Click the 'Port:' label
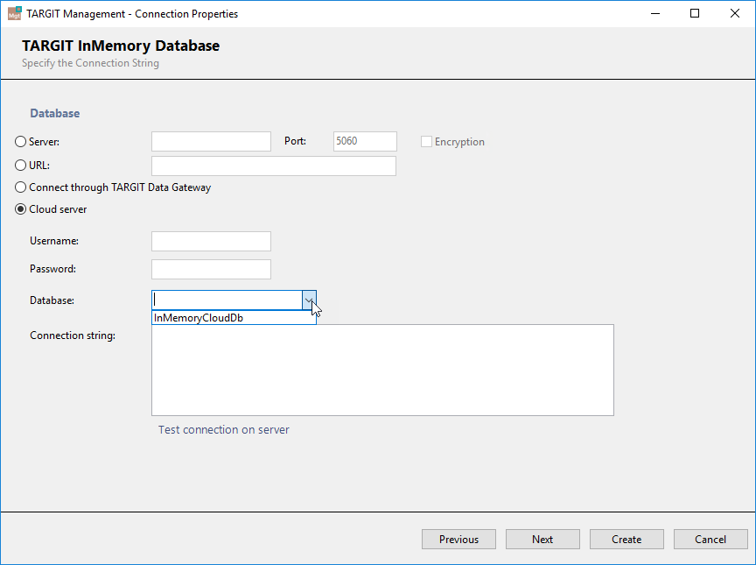Screen dimensions: 756x565 [295, 141]
